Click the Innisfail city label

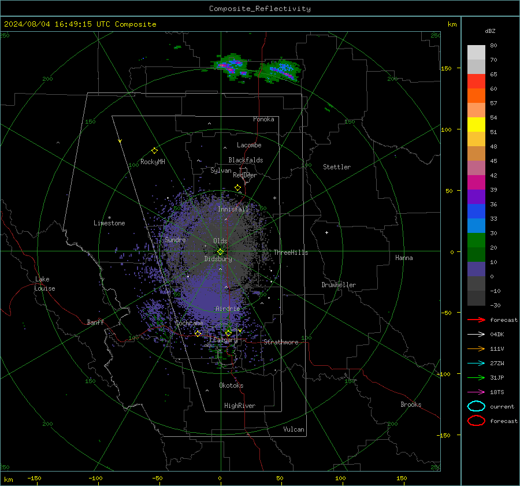233,209
